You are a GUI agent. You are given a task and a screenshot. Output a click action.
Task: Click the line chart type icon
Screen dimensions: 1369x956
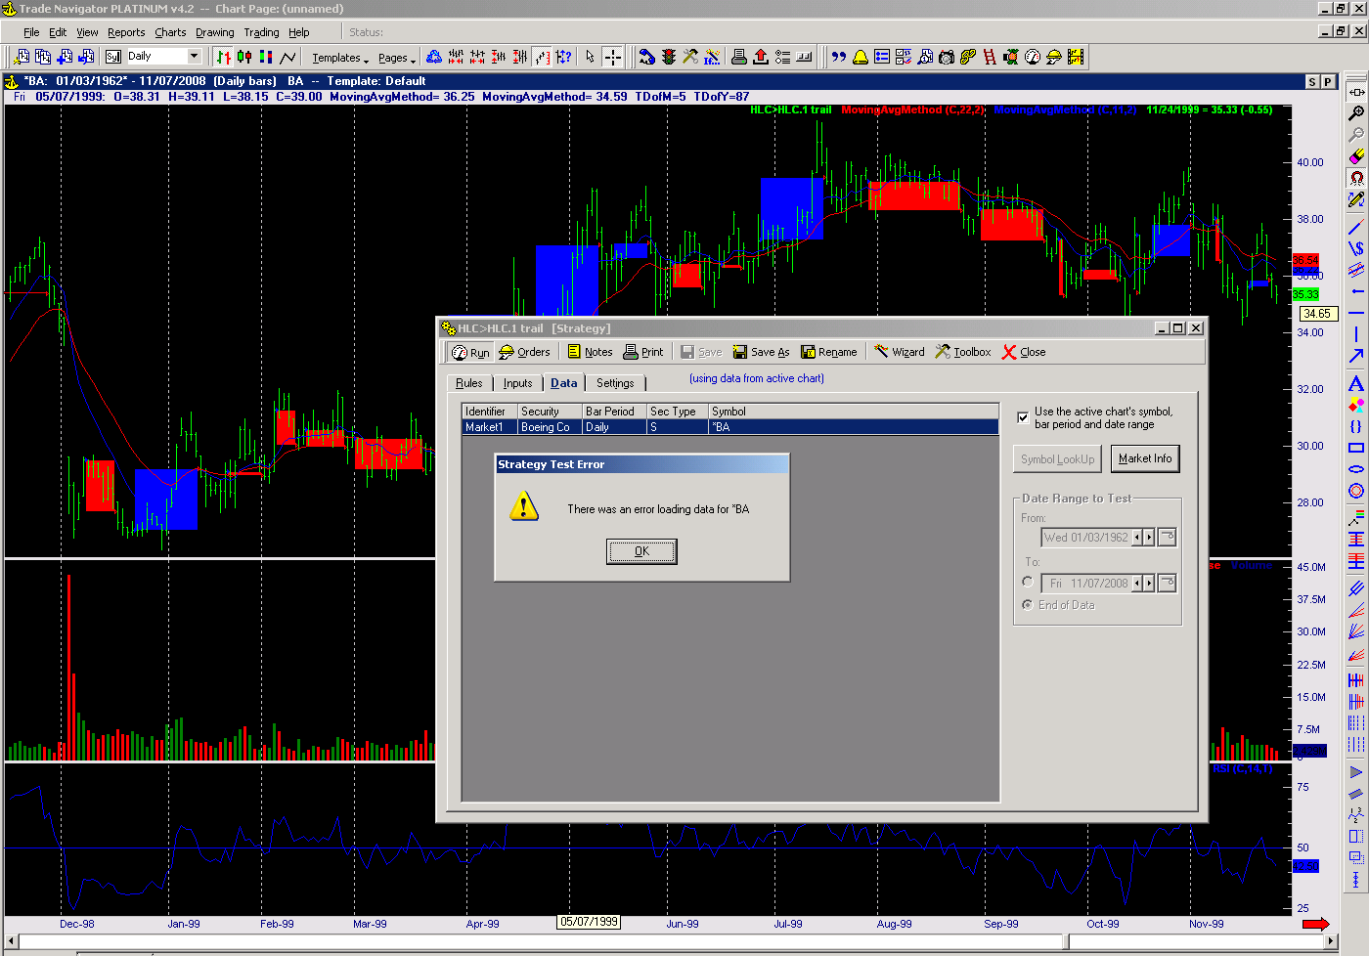point(287,57)
